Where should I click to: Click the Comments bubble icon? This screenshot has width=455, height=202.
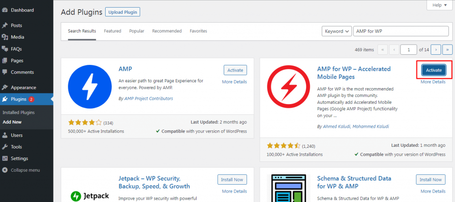(x=4, y=72)
